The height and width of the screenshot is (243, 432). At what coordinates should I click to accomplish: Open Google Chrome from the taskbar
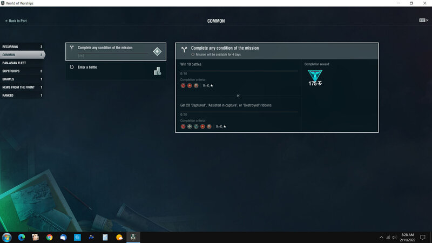49,237
